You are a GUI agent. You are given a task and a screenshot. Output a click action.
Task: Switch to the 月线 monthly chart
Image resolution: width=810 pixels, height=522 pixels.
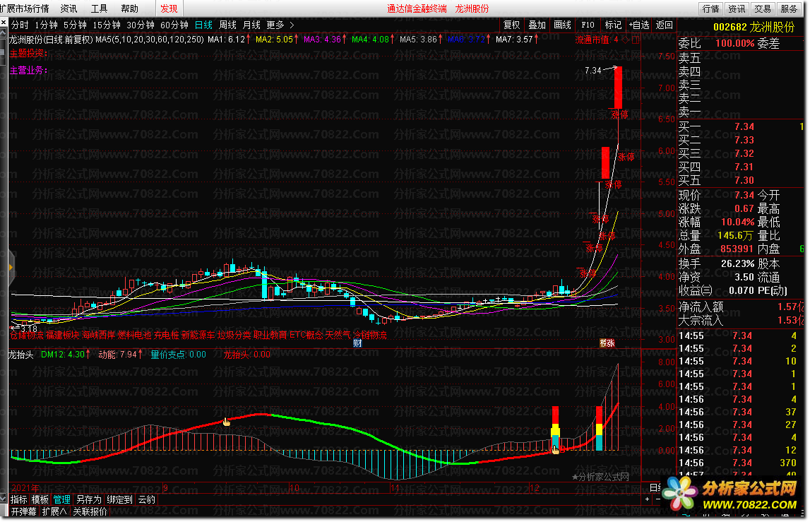(251, 25)
